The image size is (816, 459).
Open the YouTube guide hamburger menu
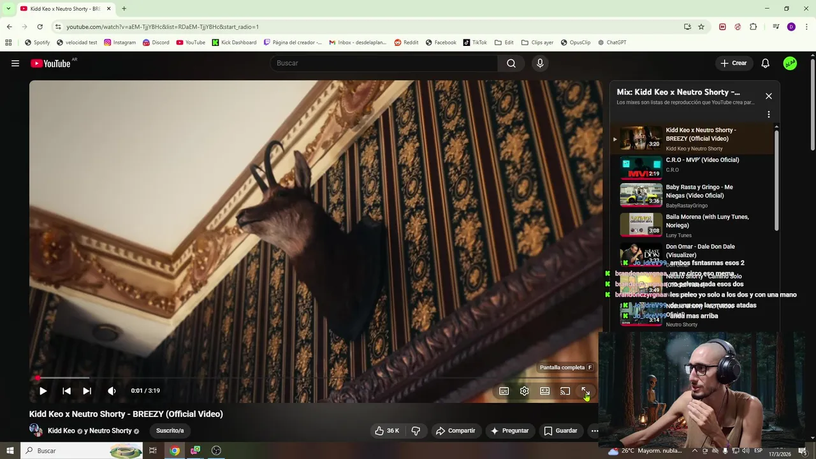15,63
